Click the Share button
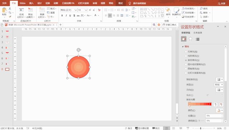Image resolution: width=229 pixels, height=130 pixels. click(221, 4)
